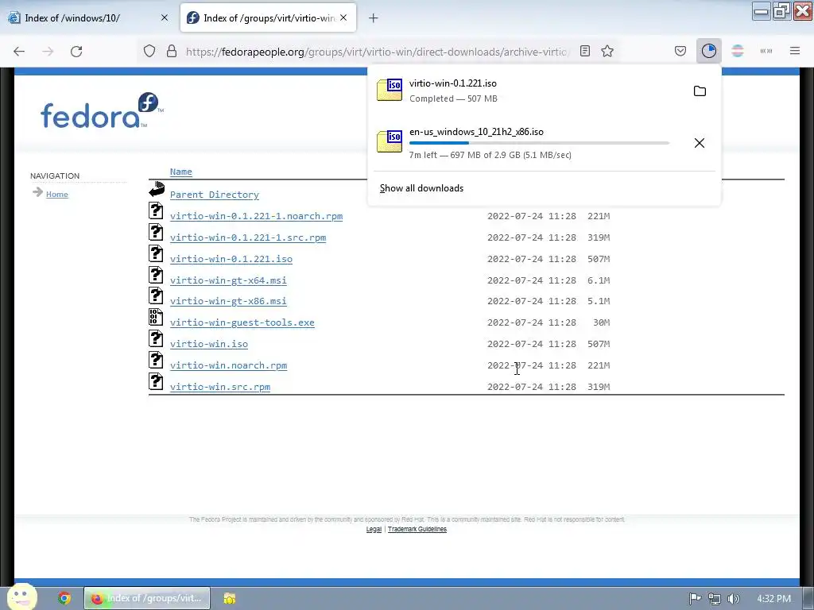Close the Index of /groups/virt tab

343,17
